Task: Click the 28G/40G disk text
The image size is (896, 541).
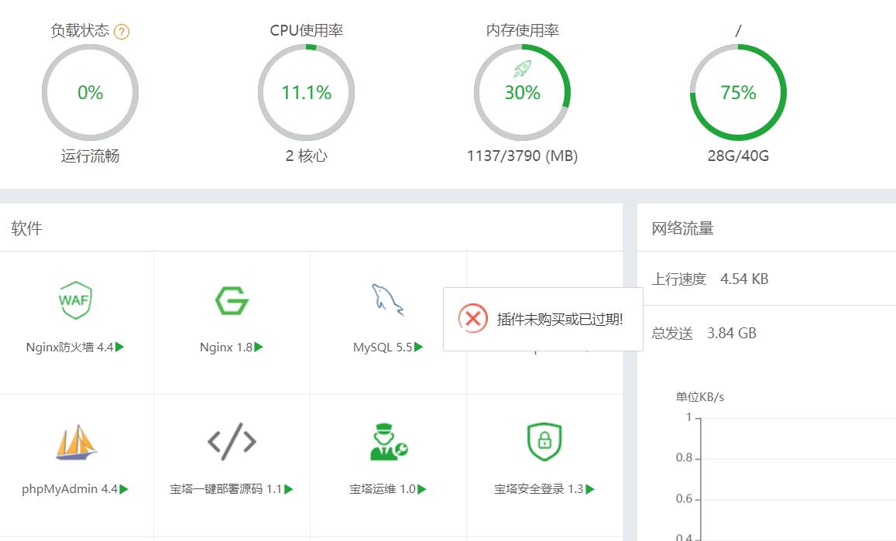Action: pyautogui.click(x=738, y=156)
